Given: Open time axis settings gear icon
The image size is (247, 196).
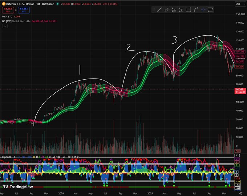Looking at the screenshot, I should (x=240, y=193).
